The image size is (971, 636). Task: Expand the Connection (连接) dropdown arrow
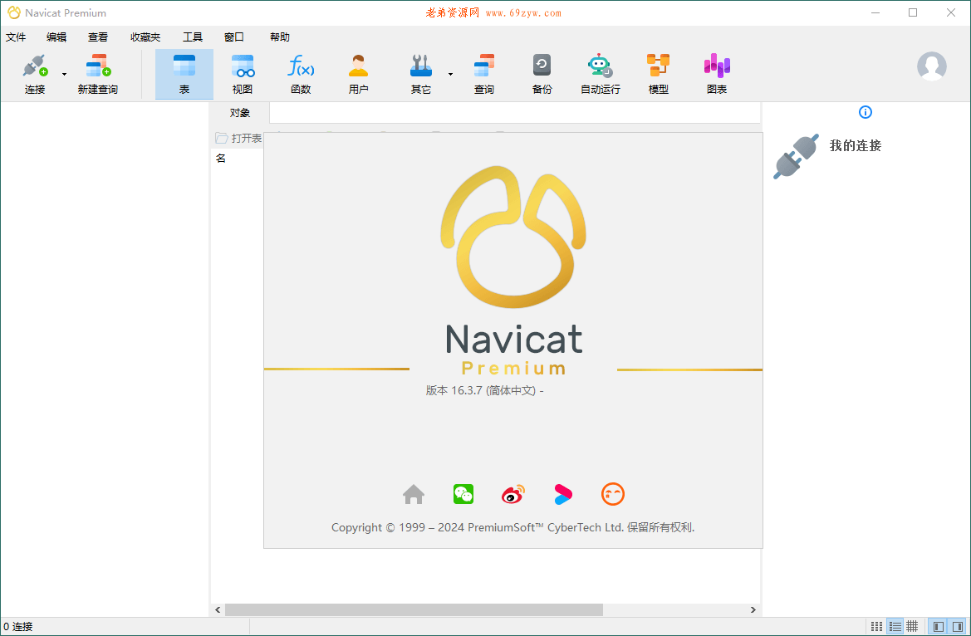coord(65,75)
